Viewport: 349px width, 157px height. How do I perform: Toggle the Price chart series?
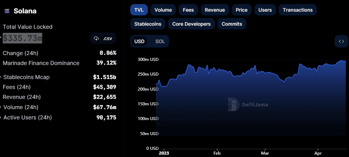pyautogui.click(x=242, y=10)
